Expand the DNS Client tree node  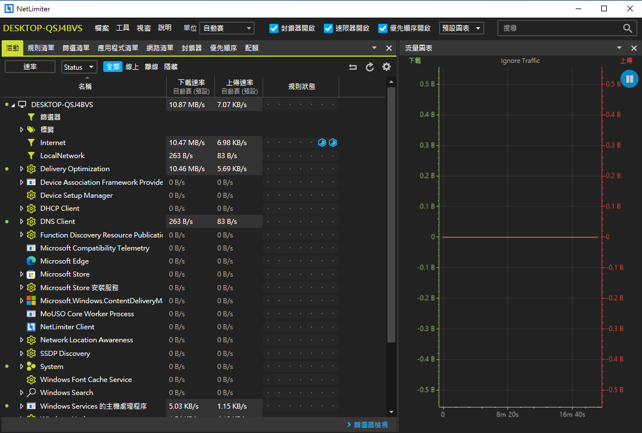point(22,222)
